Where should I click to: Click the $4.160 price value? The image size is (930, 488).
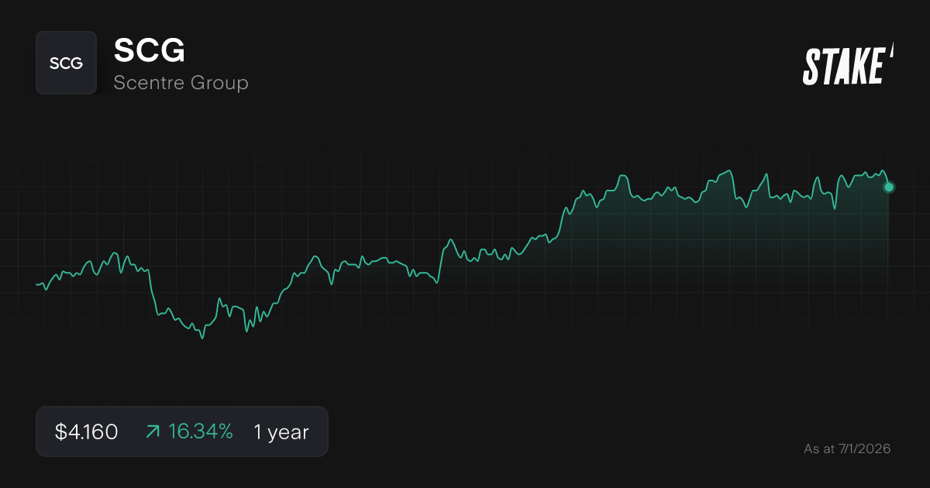click(86, 432)
